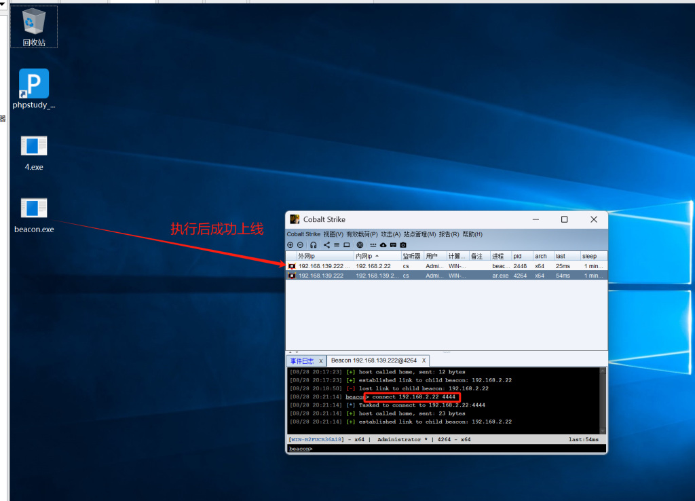695x501 pixels.
Task: Sort by the 监听器 column header
Action: (x=412, y=256)
